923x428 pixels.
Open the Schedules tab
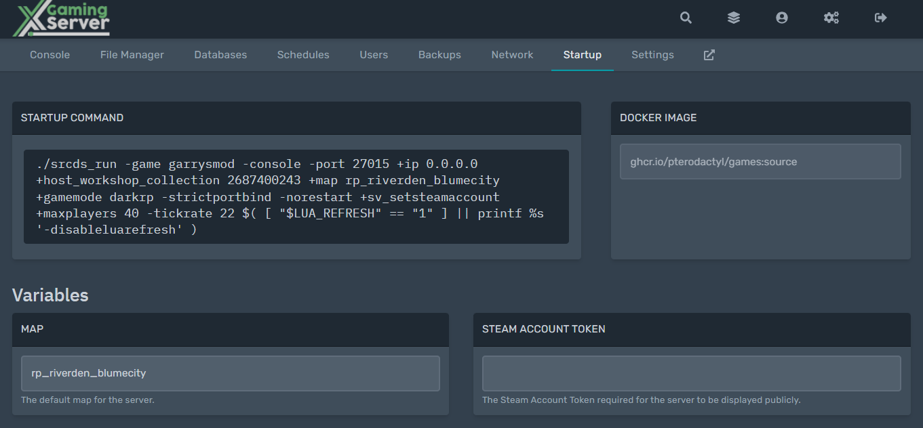coord(303,54)
